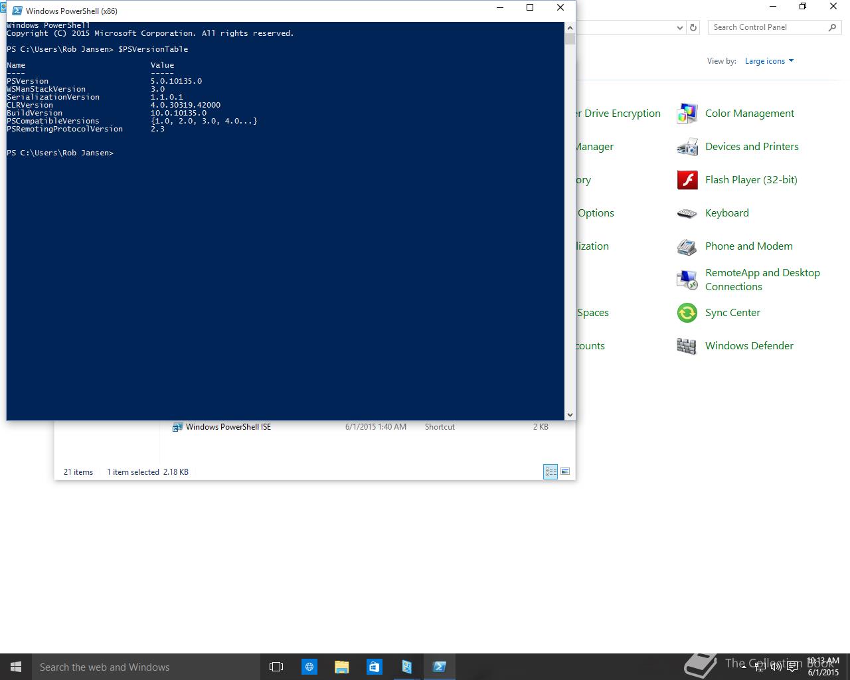Click the Windows PowerShell ISE file icon
The image size is (850, 680).
click(177, 427)
